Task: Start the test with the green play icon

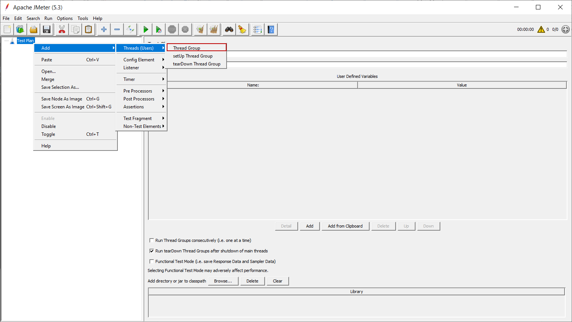Action: pyautogui.click(x=146, y=29)
